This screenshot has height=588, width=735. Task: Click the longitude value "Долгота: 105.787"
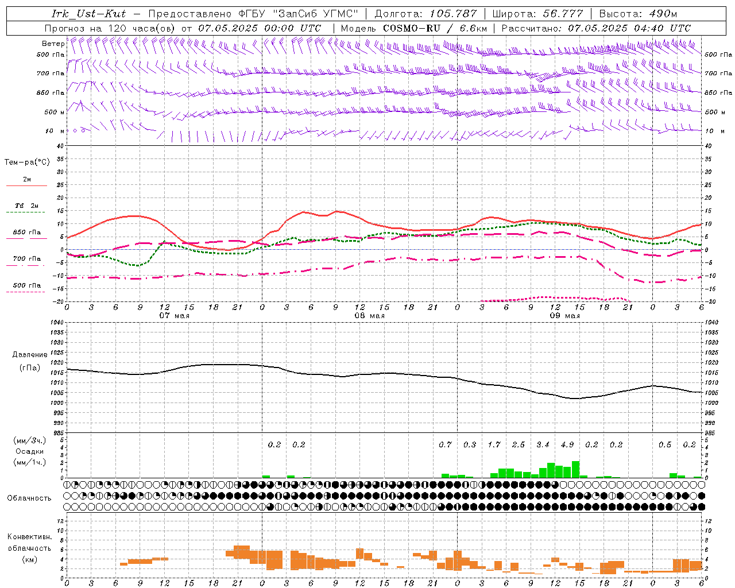point(425,14)
